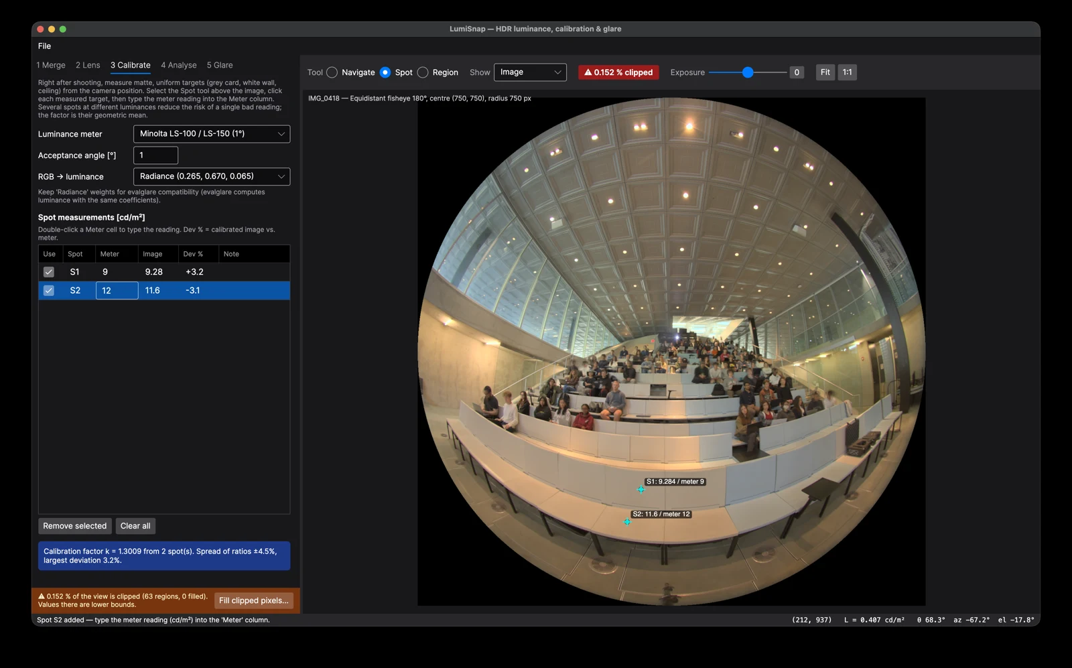Toggle the Use checkbox for spot S2
The width and height of the screenshot is (1072, 668).
click(x=49, y=291)
